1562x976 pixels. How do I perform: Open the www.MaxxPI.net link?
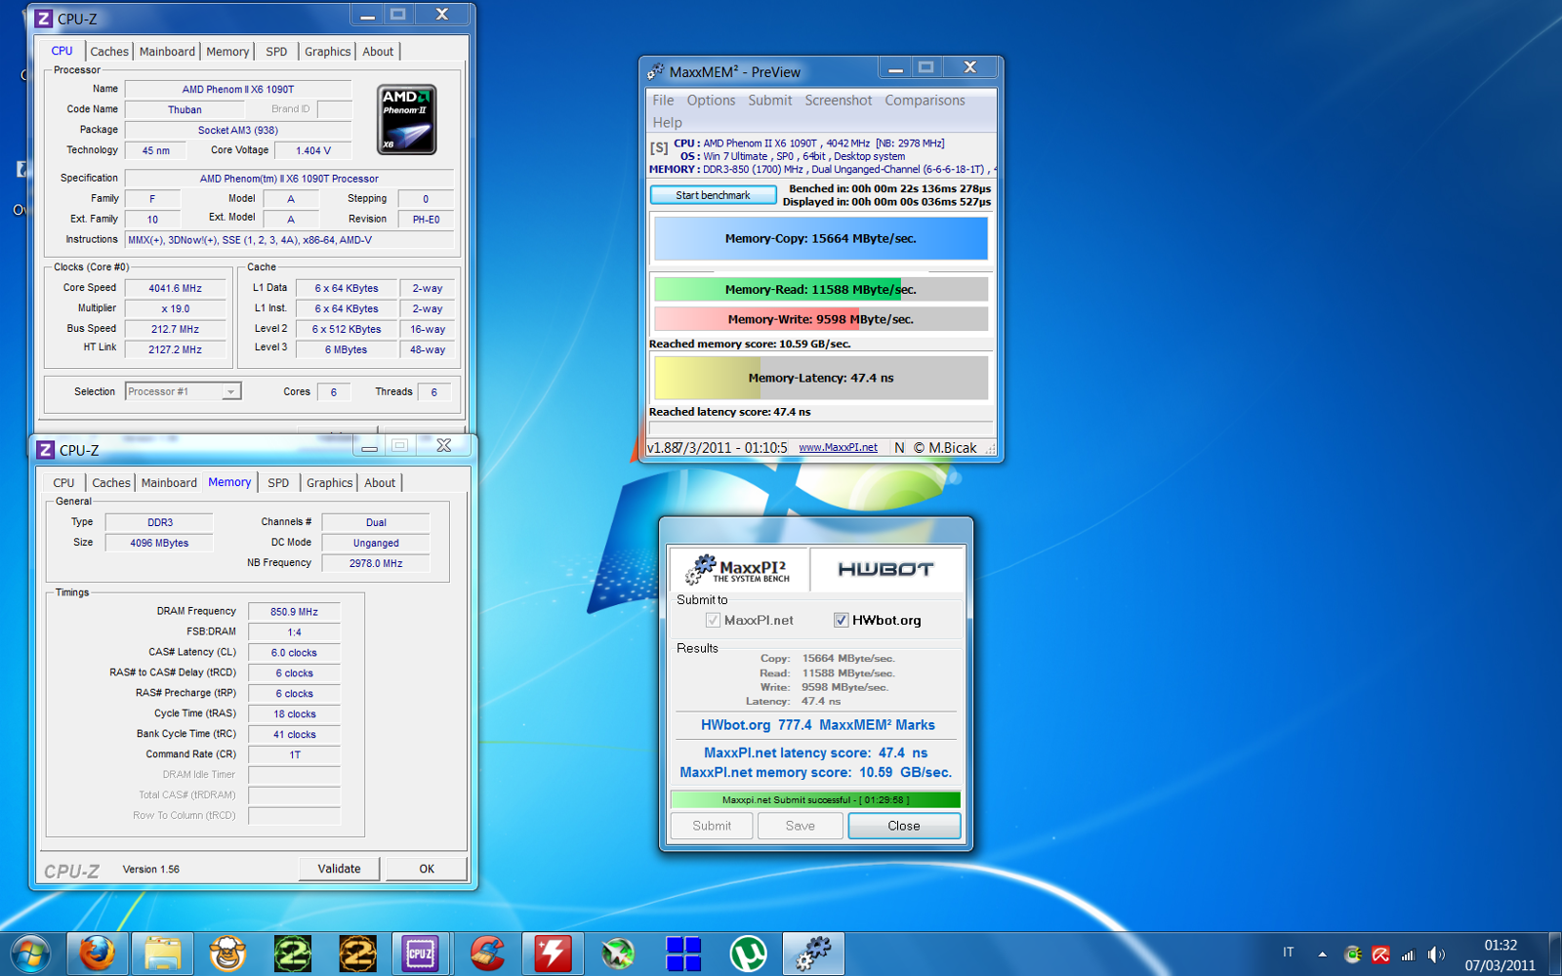tap(838, 448)
